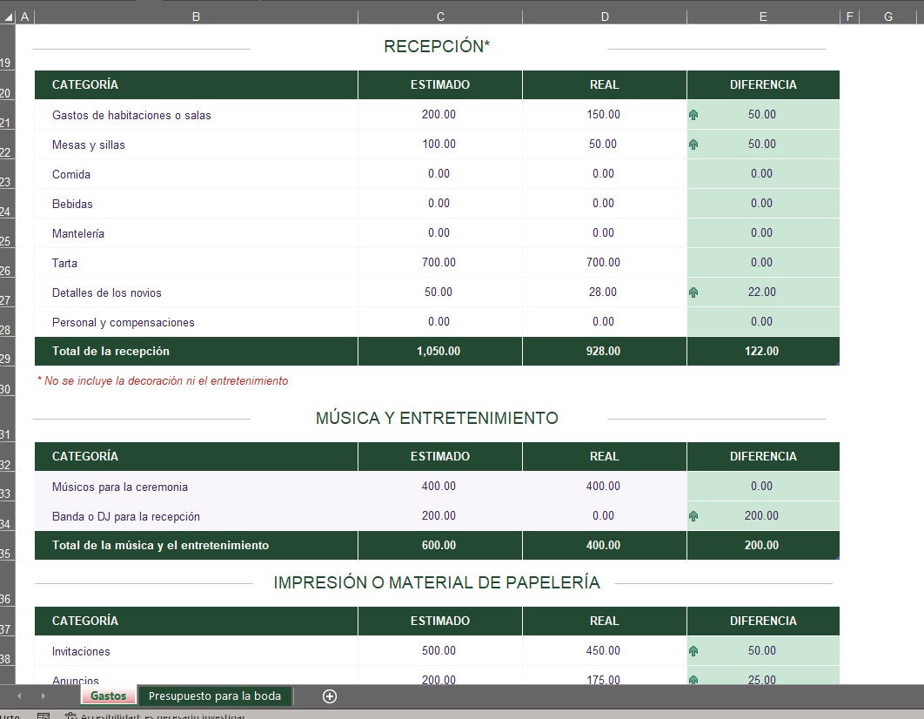Click the next sheet navigation arrow
924x719 pixels.
click(x=43, y=696)
